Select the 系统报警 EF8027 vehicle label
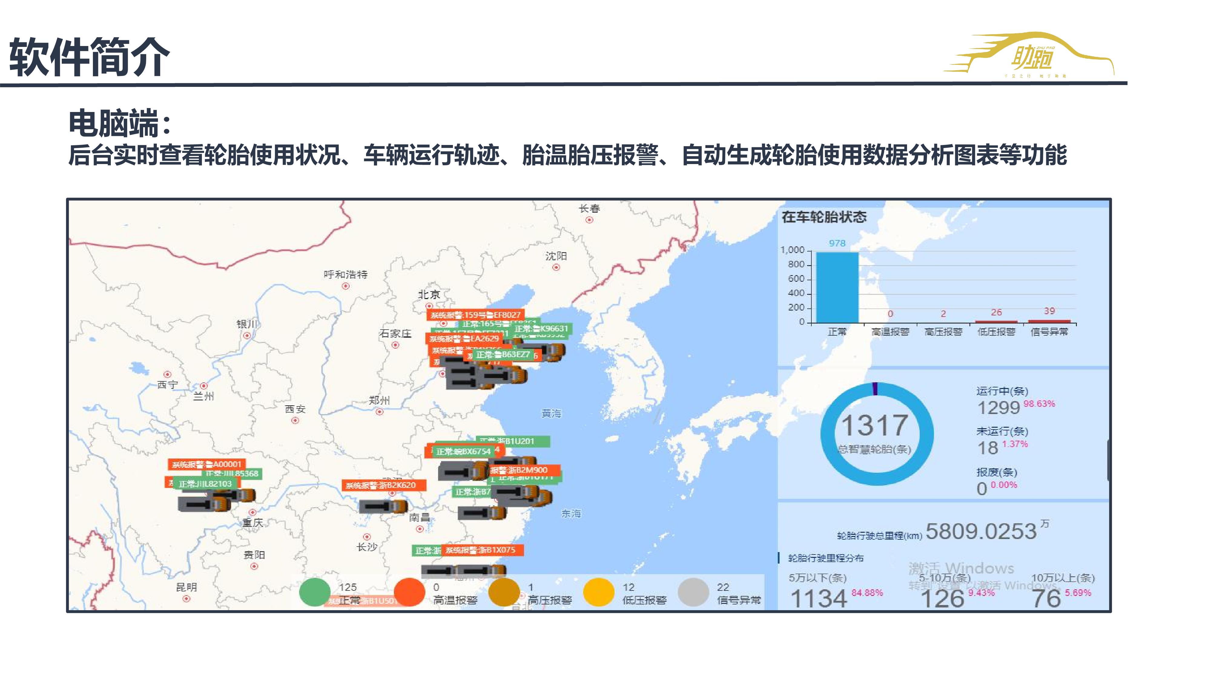 tap(475, 315)
